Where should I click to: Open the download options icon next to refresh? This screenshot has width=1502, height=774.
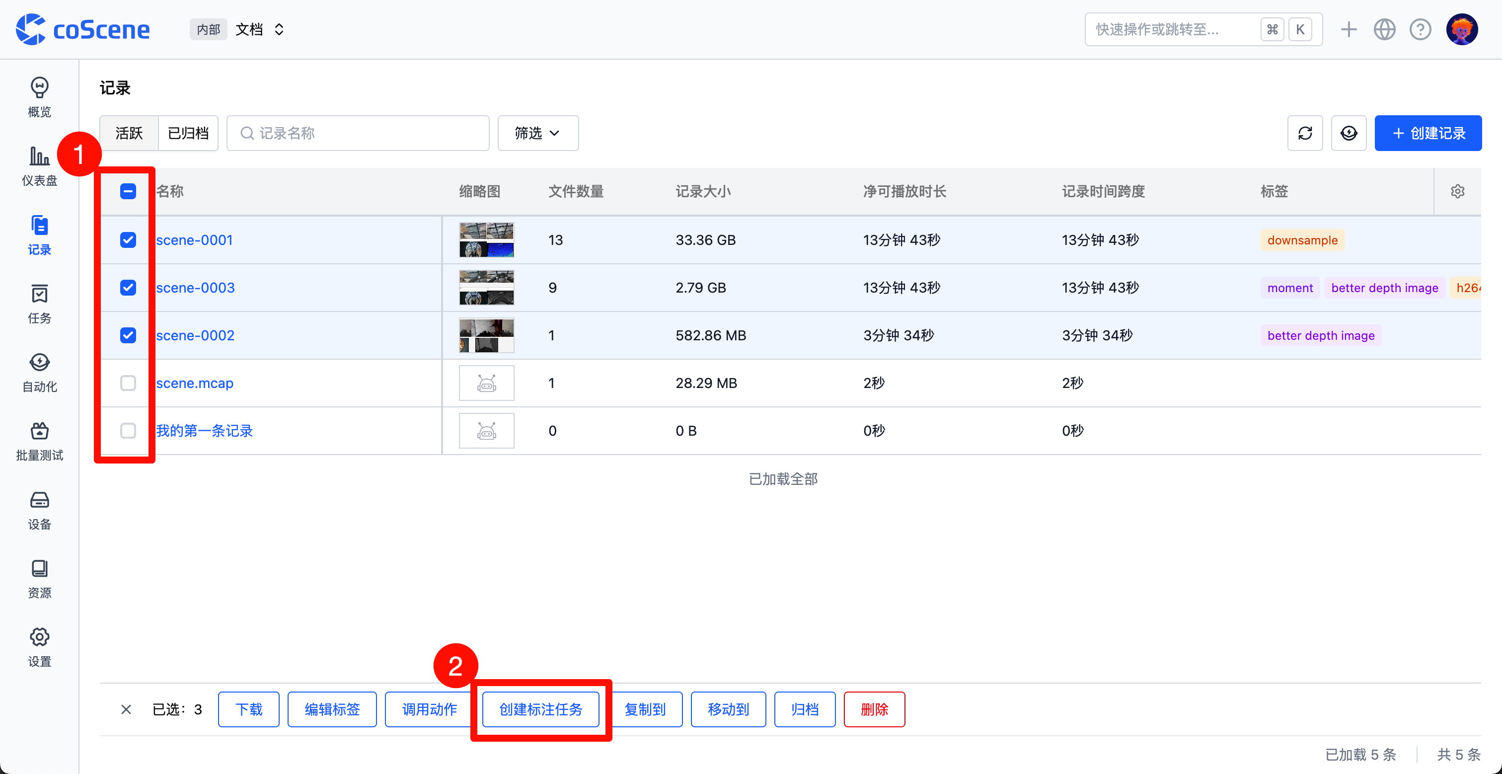tap(1349, 133)
